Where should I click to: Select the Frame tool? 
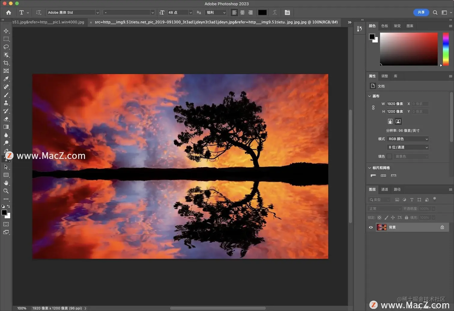tap(6, 71)
